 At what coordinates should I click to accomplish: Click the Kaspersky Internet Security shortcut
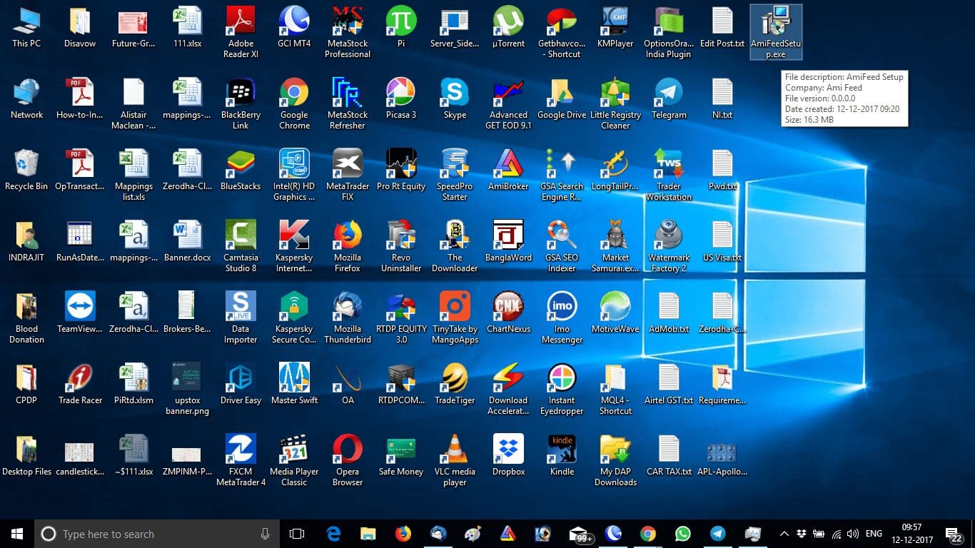[294, 246]
